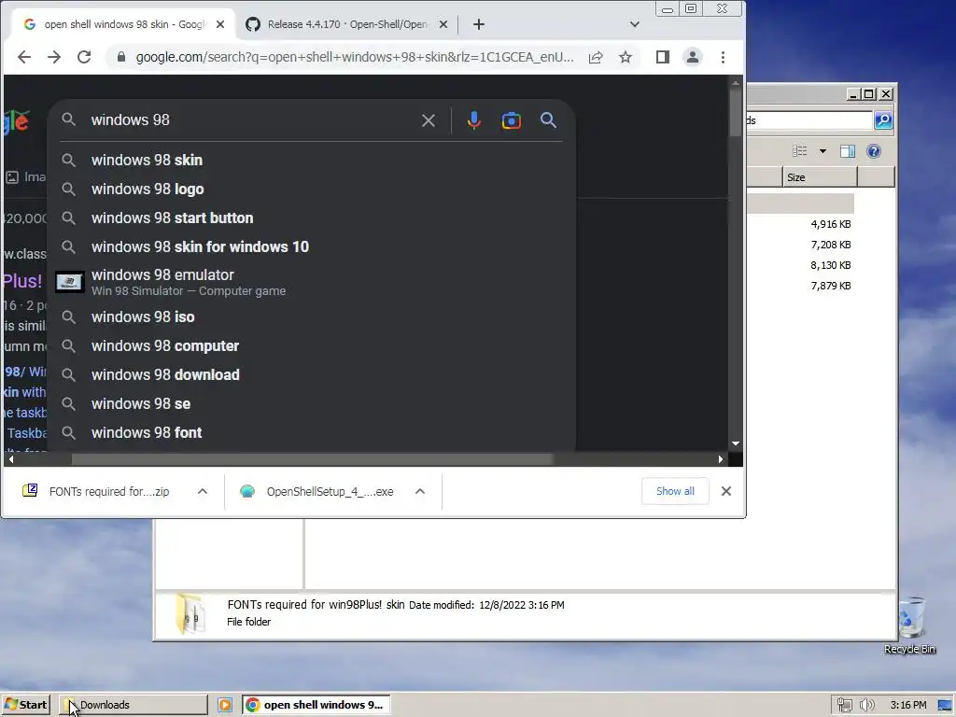Choose suggestion windows 98 se
The height and width of the screenshot is (717, 956).
(x=311, y=403)
